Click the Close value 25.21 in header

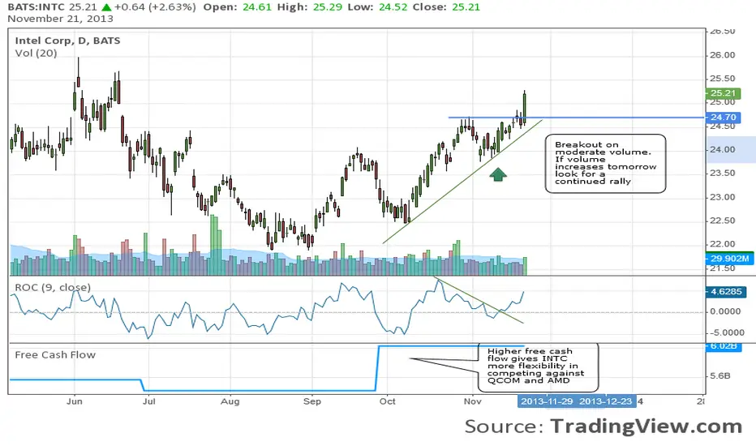466,7
